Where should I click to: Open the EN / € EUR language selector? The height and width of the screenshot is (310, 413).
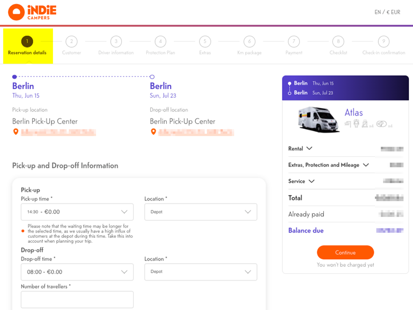click(x=388, y=12)
